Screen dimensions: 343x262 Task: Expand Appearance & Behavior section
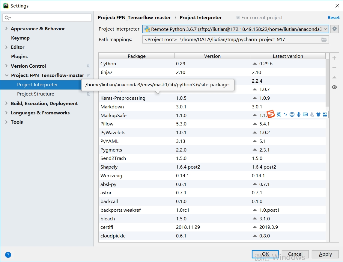6,28
